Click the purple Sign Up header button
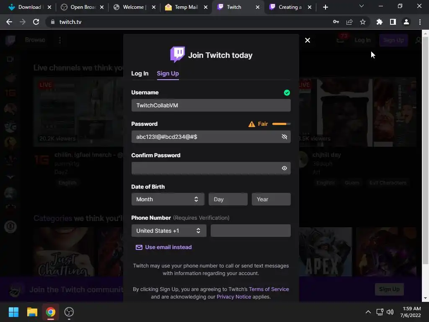 [393, 40]
